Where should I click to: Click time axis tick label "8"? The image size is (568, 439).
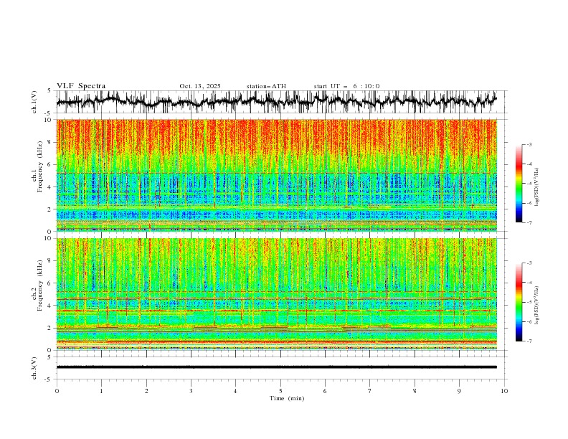[415, 391]
